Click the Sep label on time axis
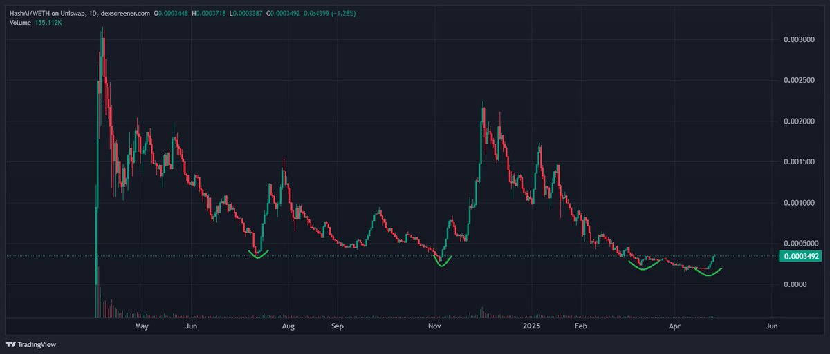 (x=337, y=325)
